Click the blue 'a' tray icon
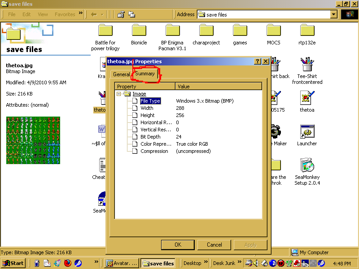Viewport: 359px width, 269px height. click(272, 263)
